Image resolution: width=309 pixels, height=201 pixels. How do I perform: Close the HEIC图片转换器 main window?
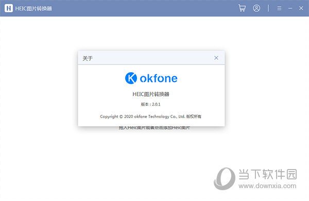pos(301,8)
